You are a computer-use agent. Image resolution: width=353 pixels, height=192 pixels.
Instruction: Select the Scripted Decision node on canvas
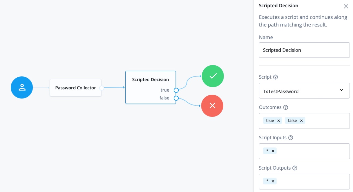(x=150, y=80)
